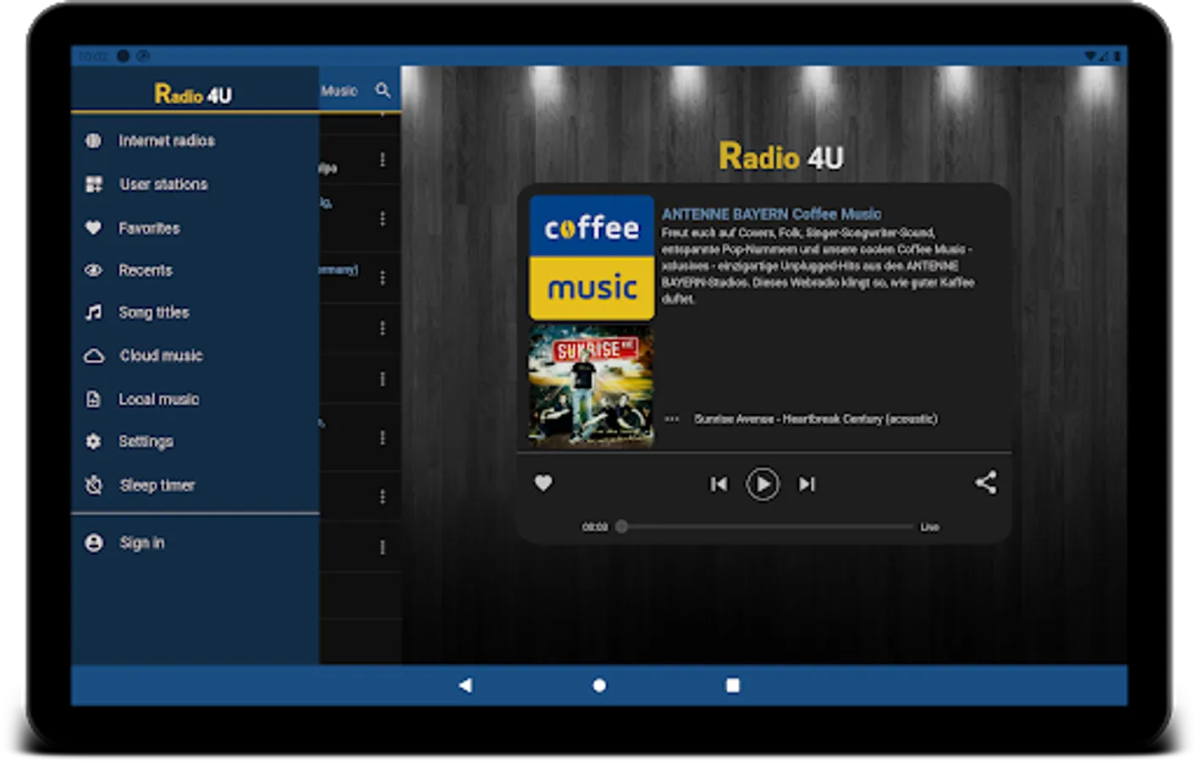Open Internet radios from the drawer

tap(195, 141)
